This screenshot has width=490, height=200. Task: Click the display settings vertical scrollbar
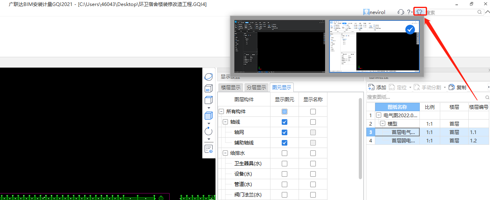(x=360, y=138)
